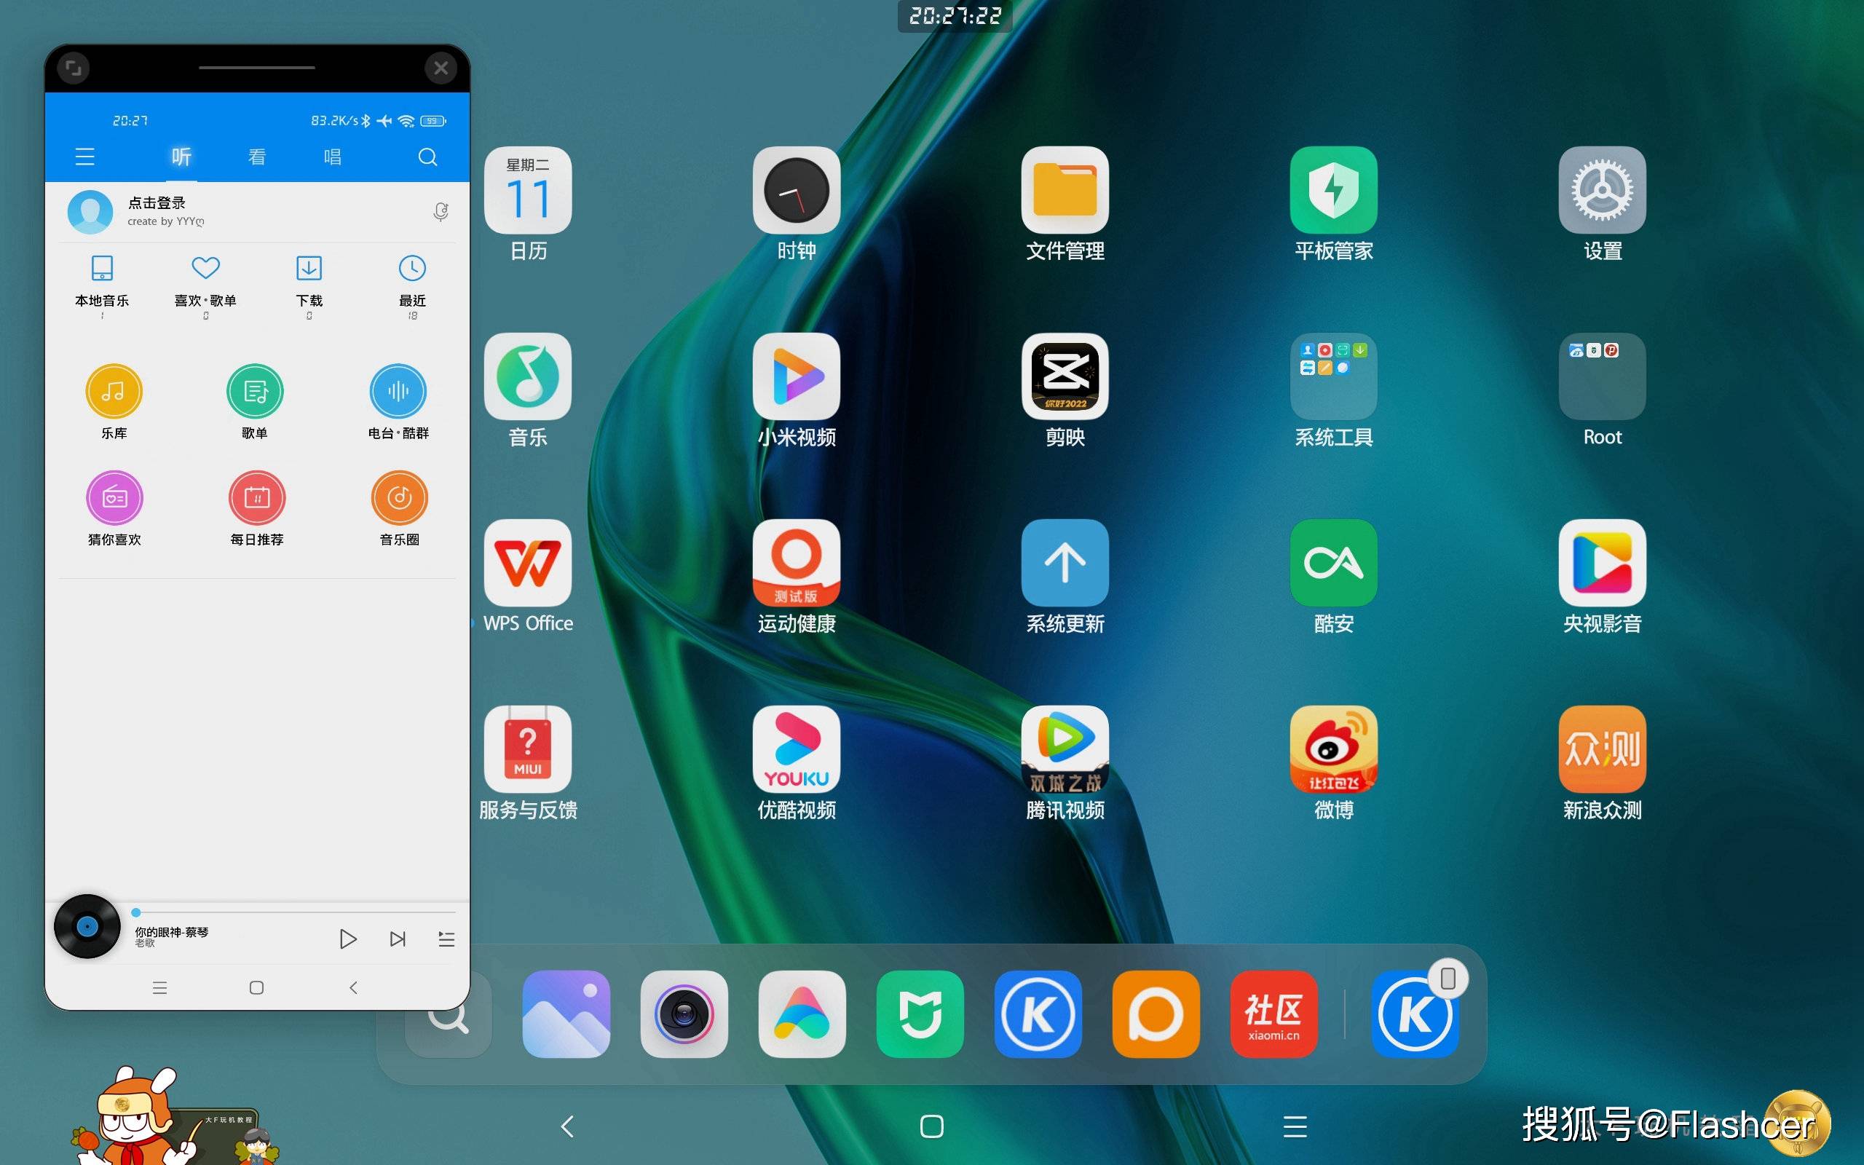The height and width of the screenshot is (1165, 1864).
Task: Launch the 酷安 app
Action: click(x=1334, y=577)
